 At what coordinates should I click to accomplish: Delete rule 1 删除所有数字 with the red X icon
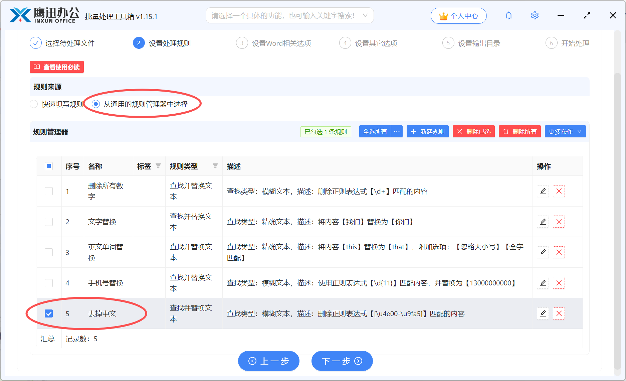559,191
